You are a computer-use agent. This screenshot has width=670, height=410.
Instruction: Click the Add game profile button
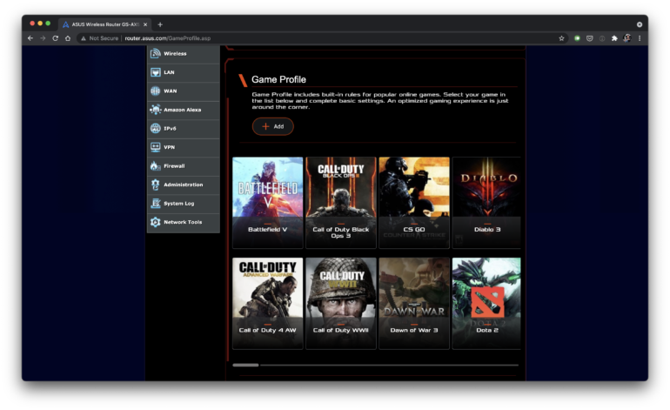click(x=272, y=126)
